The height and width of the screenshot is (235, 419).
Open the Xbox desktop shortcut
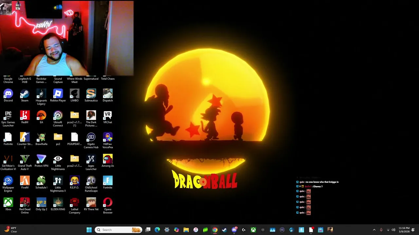[x=8, y=205]
